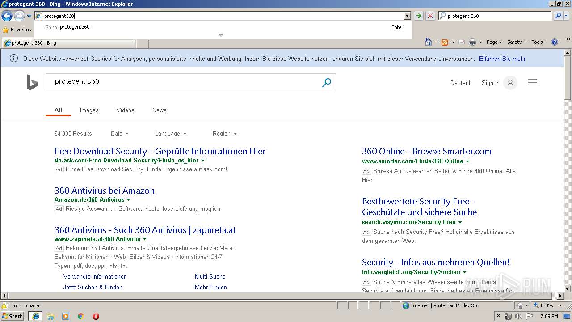Viewport: 572px width, 322px height.
Task: Click the Read mail envelope icon
Action: coord(462,42)
